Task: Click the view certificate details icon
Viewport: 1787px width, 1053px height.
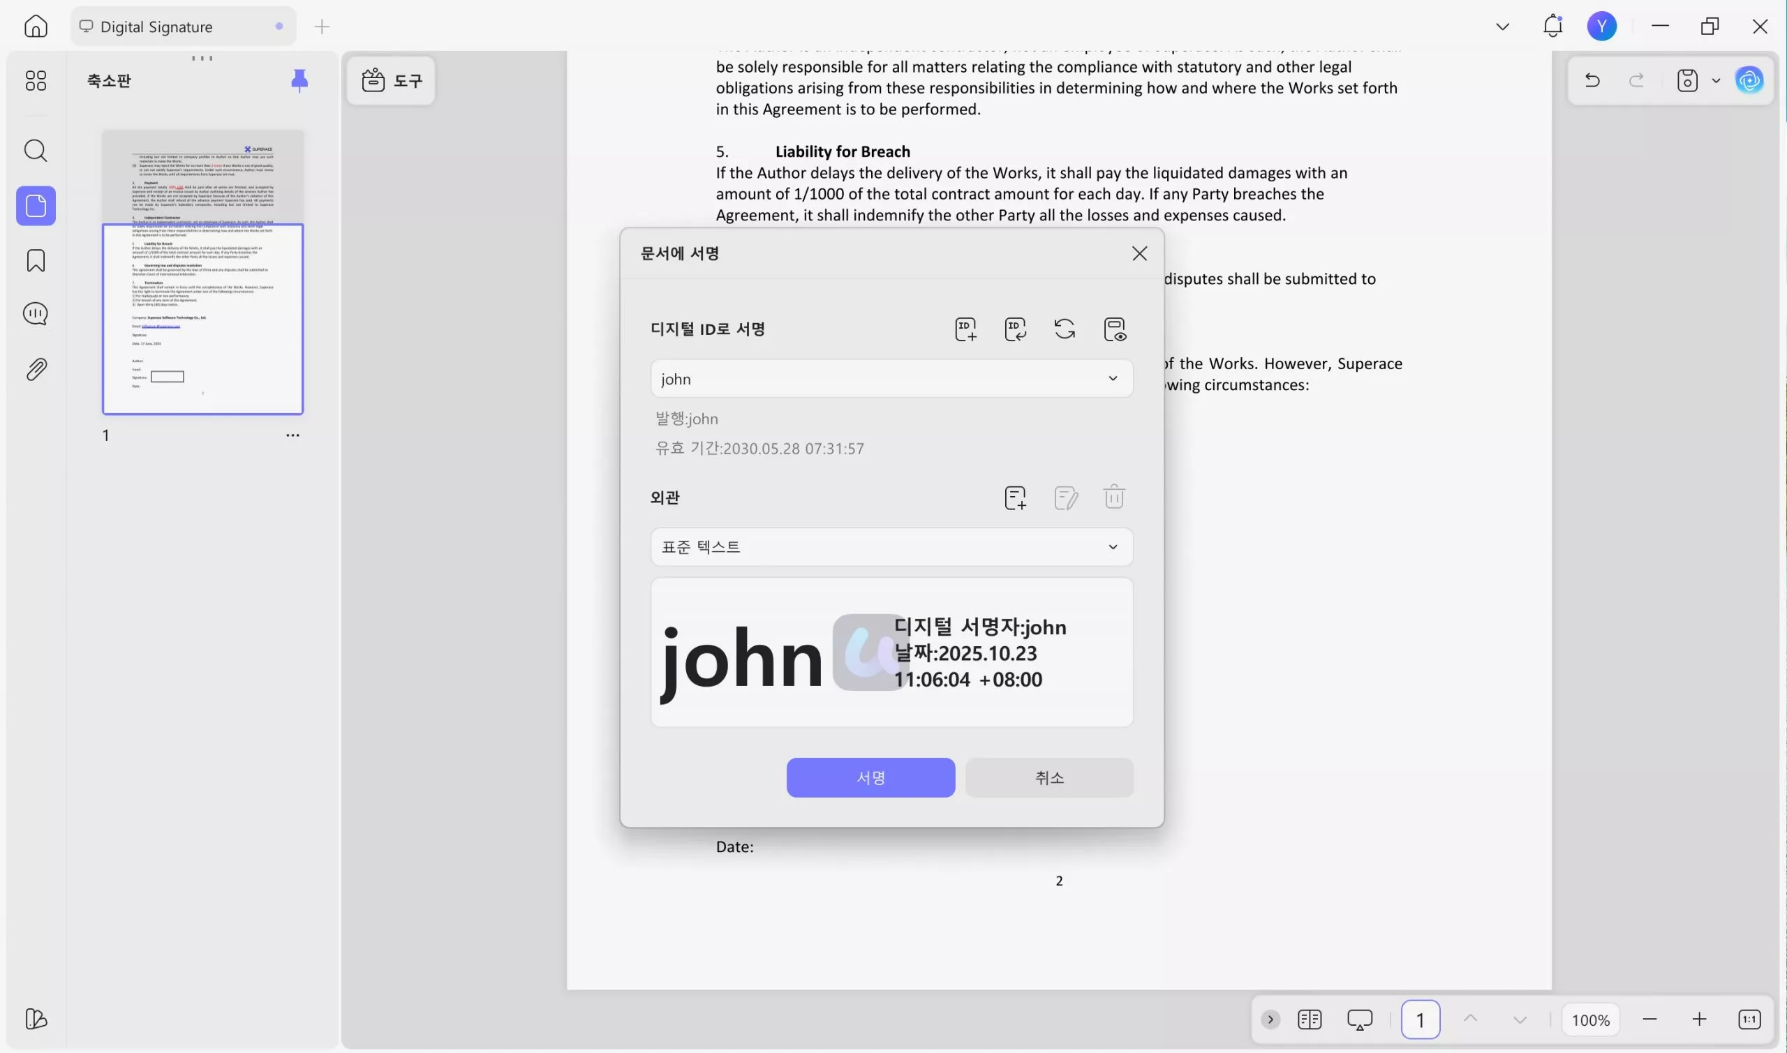Action: point(1114,329)
